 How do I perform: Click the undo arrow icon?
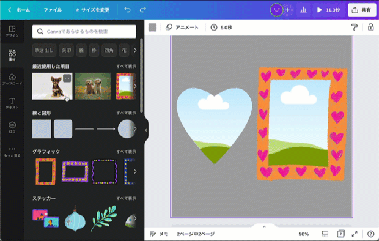click(127, 10)
